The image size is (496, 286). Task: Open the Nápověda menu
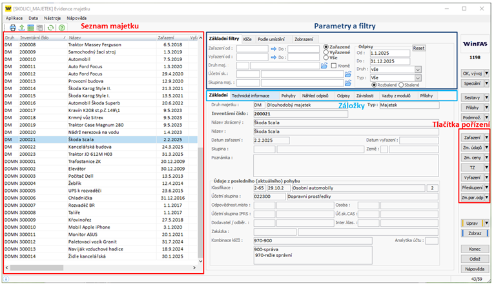point(77,18)
